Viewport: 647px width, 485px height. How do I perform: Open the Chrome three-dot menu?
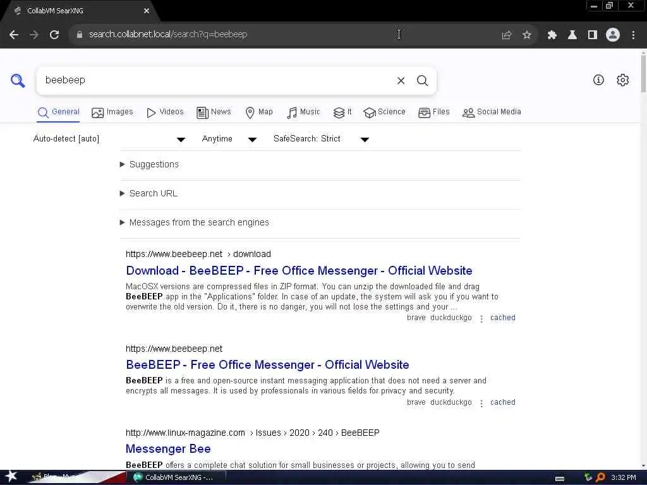[633, 35]
